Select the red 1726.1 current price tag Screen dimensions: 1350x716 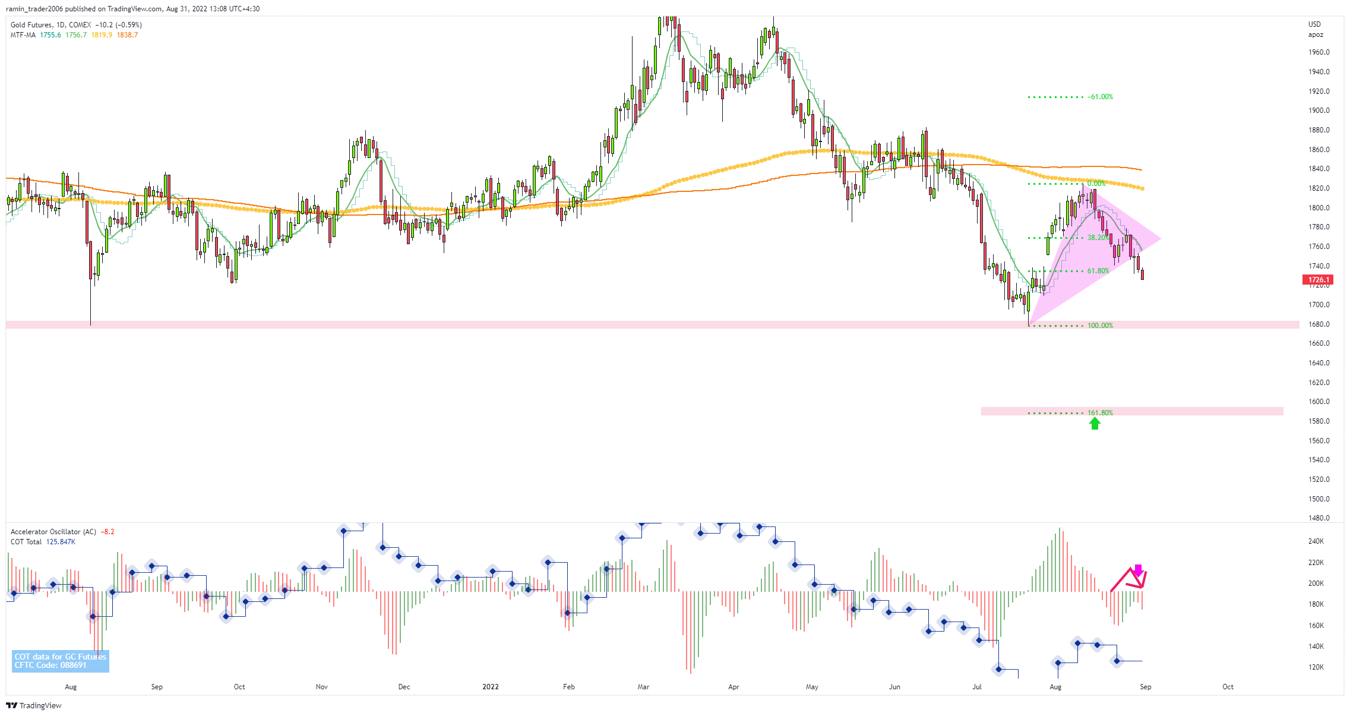(x=1319, y=279)
